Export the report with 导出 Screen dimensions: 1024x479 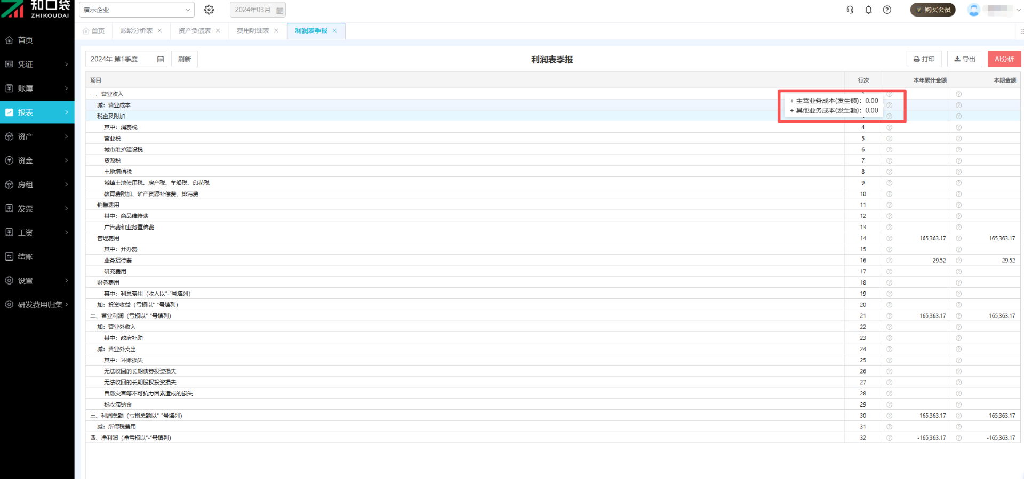(x=964, y=59)
